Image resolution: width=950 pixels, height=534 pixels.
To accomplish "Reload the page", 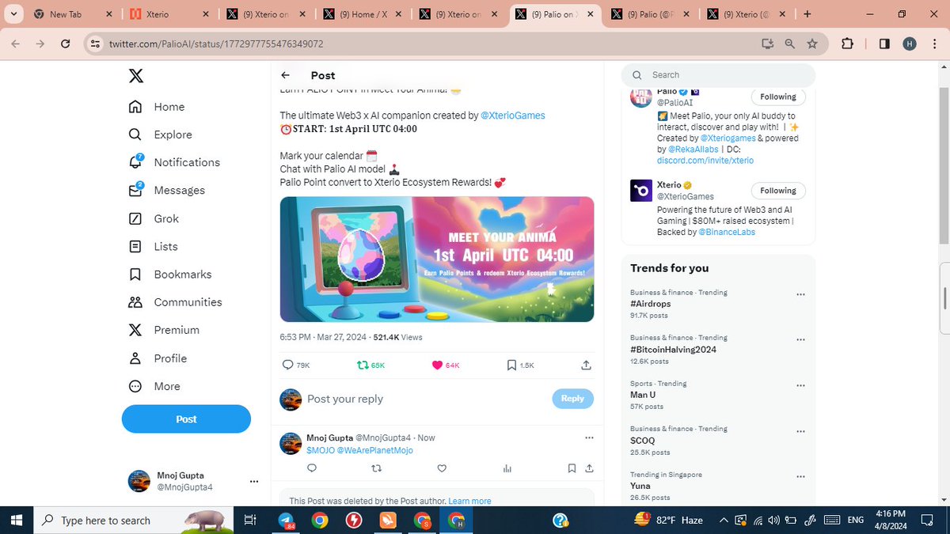I will (x=66, y=44).
